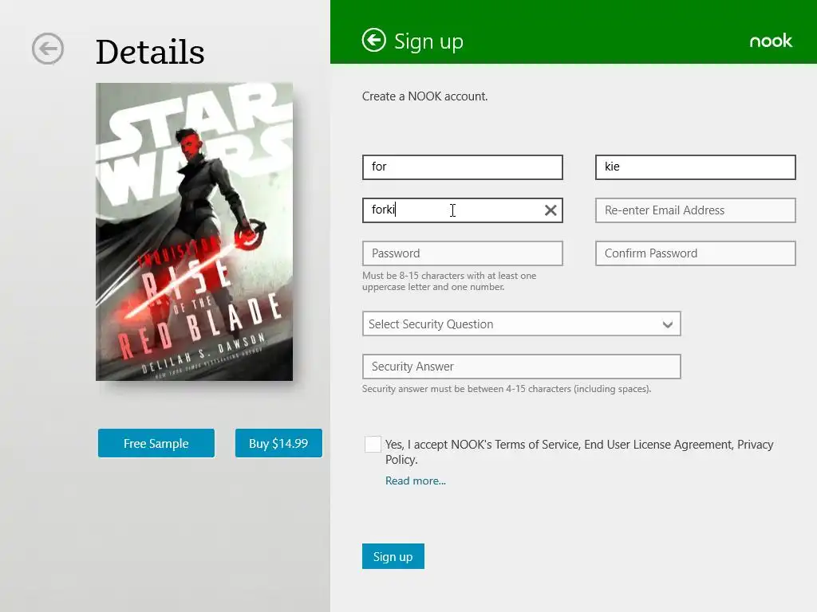This screenshot has height=612, width=817.
Task: Click the email field containing 'forki'
Action: [462, 210]
